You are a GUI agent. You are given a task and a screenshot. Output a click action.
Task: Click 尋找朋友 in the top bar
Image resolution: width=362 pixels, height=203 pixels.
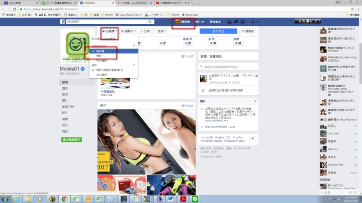coord(215,22)
